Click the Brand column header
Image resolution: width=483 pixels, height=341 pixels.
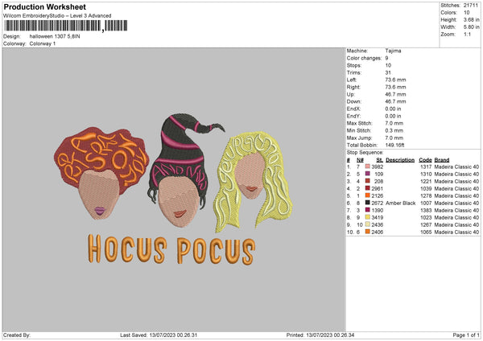(x=442, y=160)
